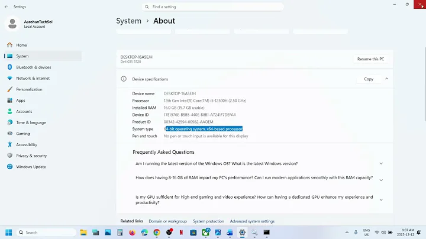This screenshot has height=239, width=426.
Task: Open the terminal icon on the taskbar
Action: pos(266,232)
